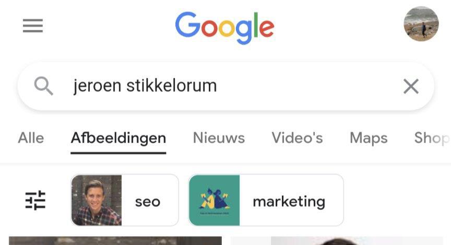Clear the search query with X
This screenshot has width=451, height=245.
point(411,86)
